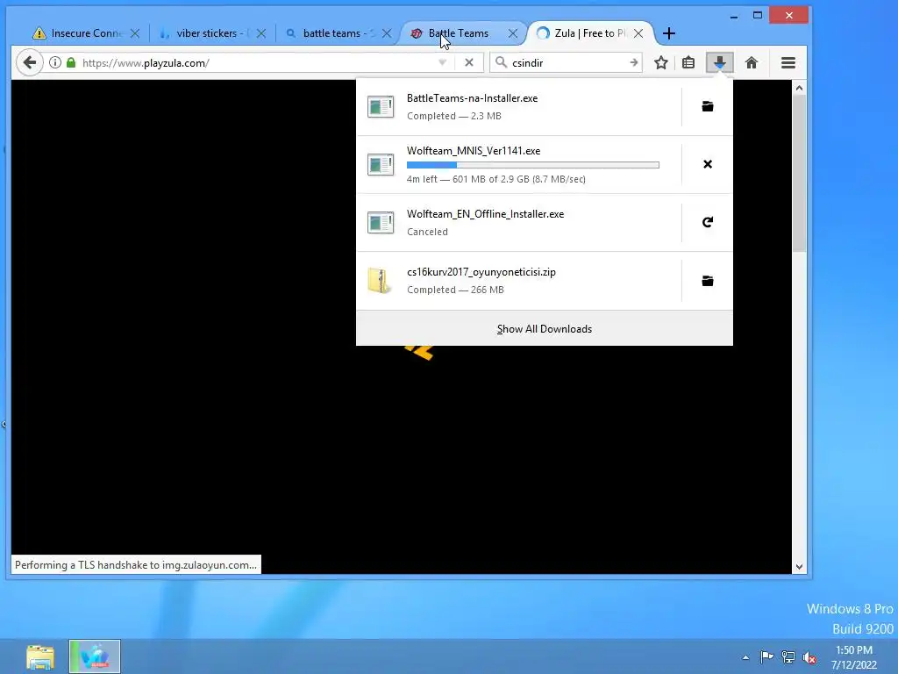Cancel the Wolfteam_MNIS_Ver1141.exe download
Viewport: 898px width, 674px height.
tap(708, 164)
